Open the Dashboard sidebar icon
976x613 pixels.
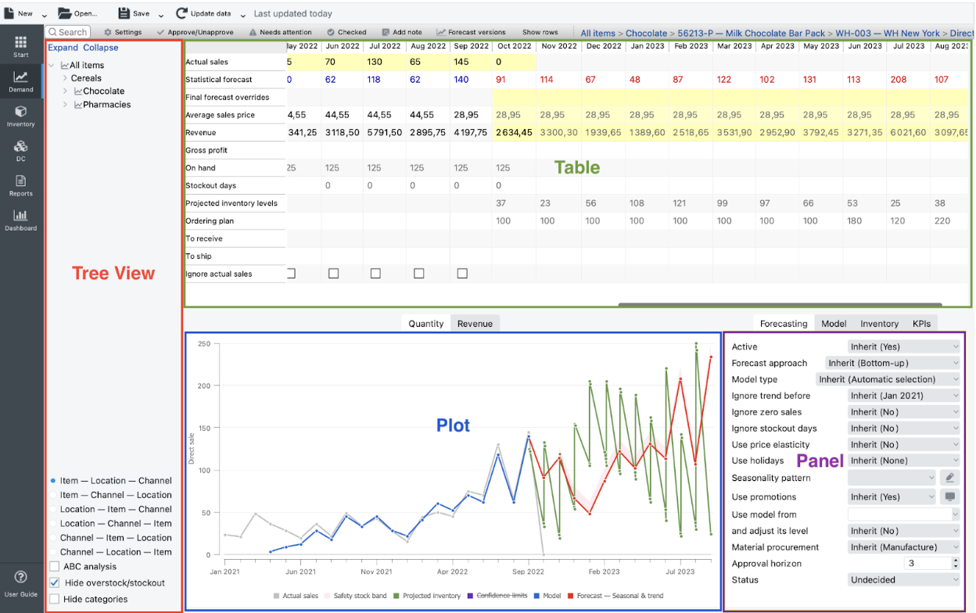[20, 218]
